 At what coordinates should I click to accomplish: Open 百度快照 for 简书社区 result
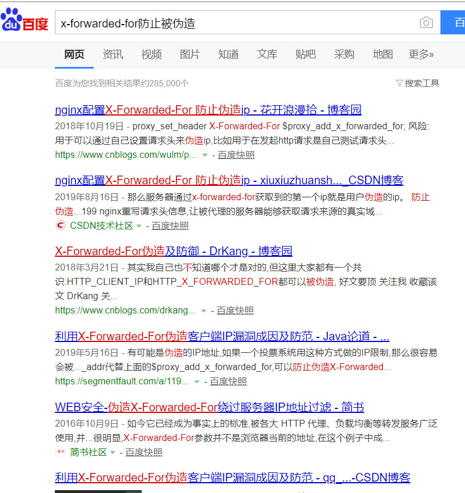coord(144,452)
